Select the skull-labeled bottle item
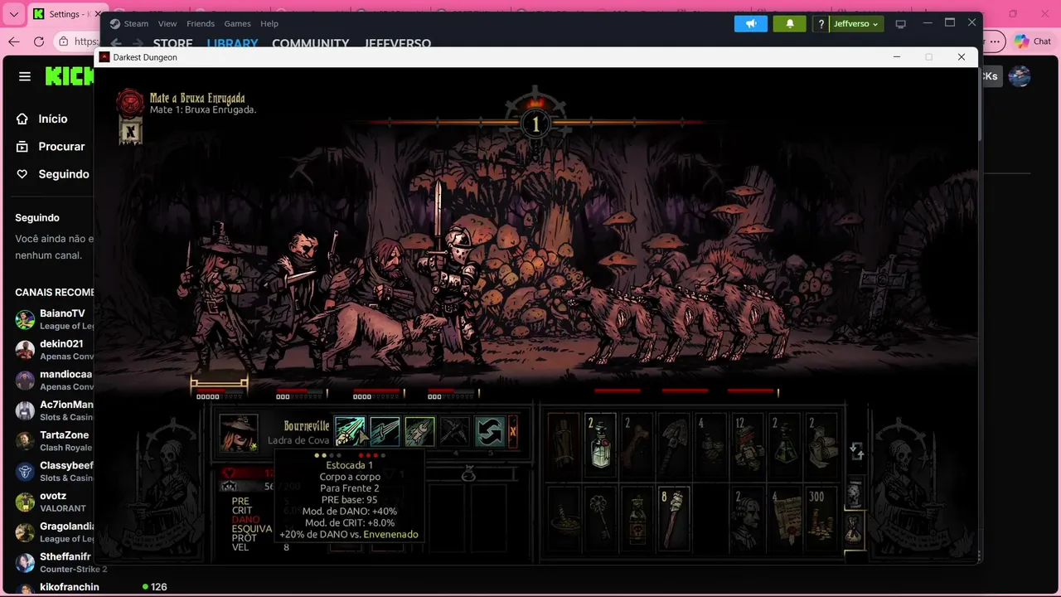 point(637,519)
